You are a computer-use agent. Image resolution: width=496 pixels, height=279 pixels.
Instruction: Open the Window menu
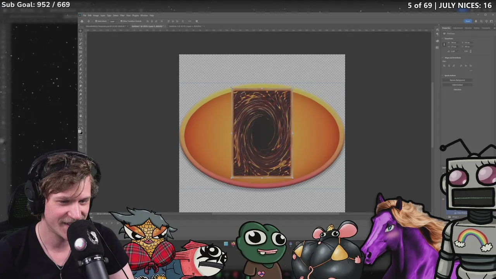[x=144, y=15]
